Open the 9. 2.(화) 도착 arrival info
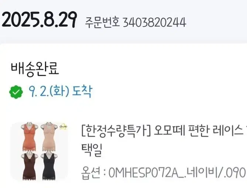The height and width of the screenshot is (188, 247). pos(60,92)
